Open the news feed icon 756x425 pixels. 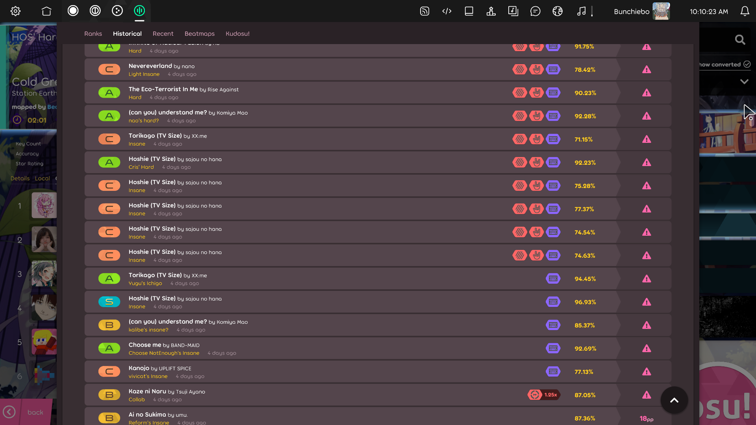point(424,11)
